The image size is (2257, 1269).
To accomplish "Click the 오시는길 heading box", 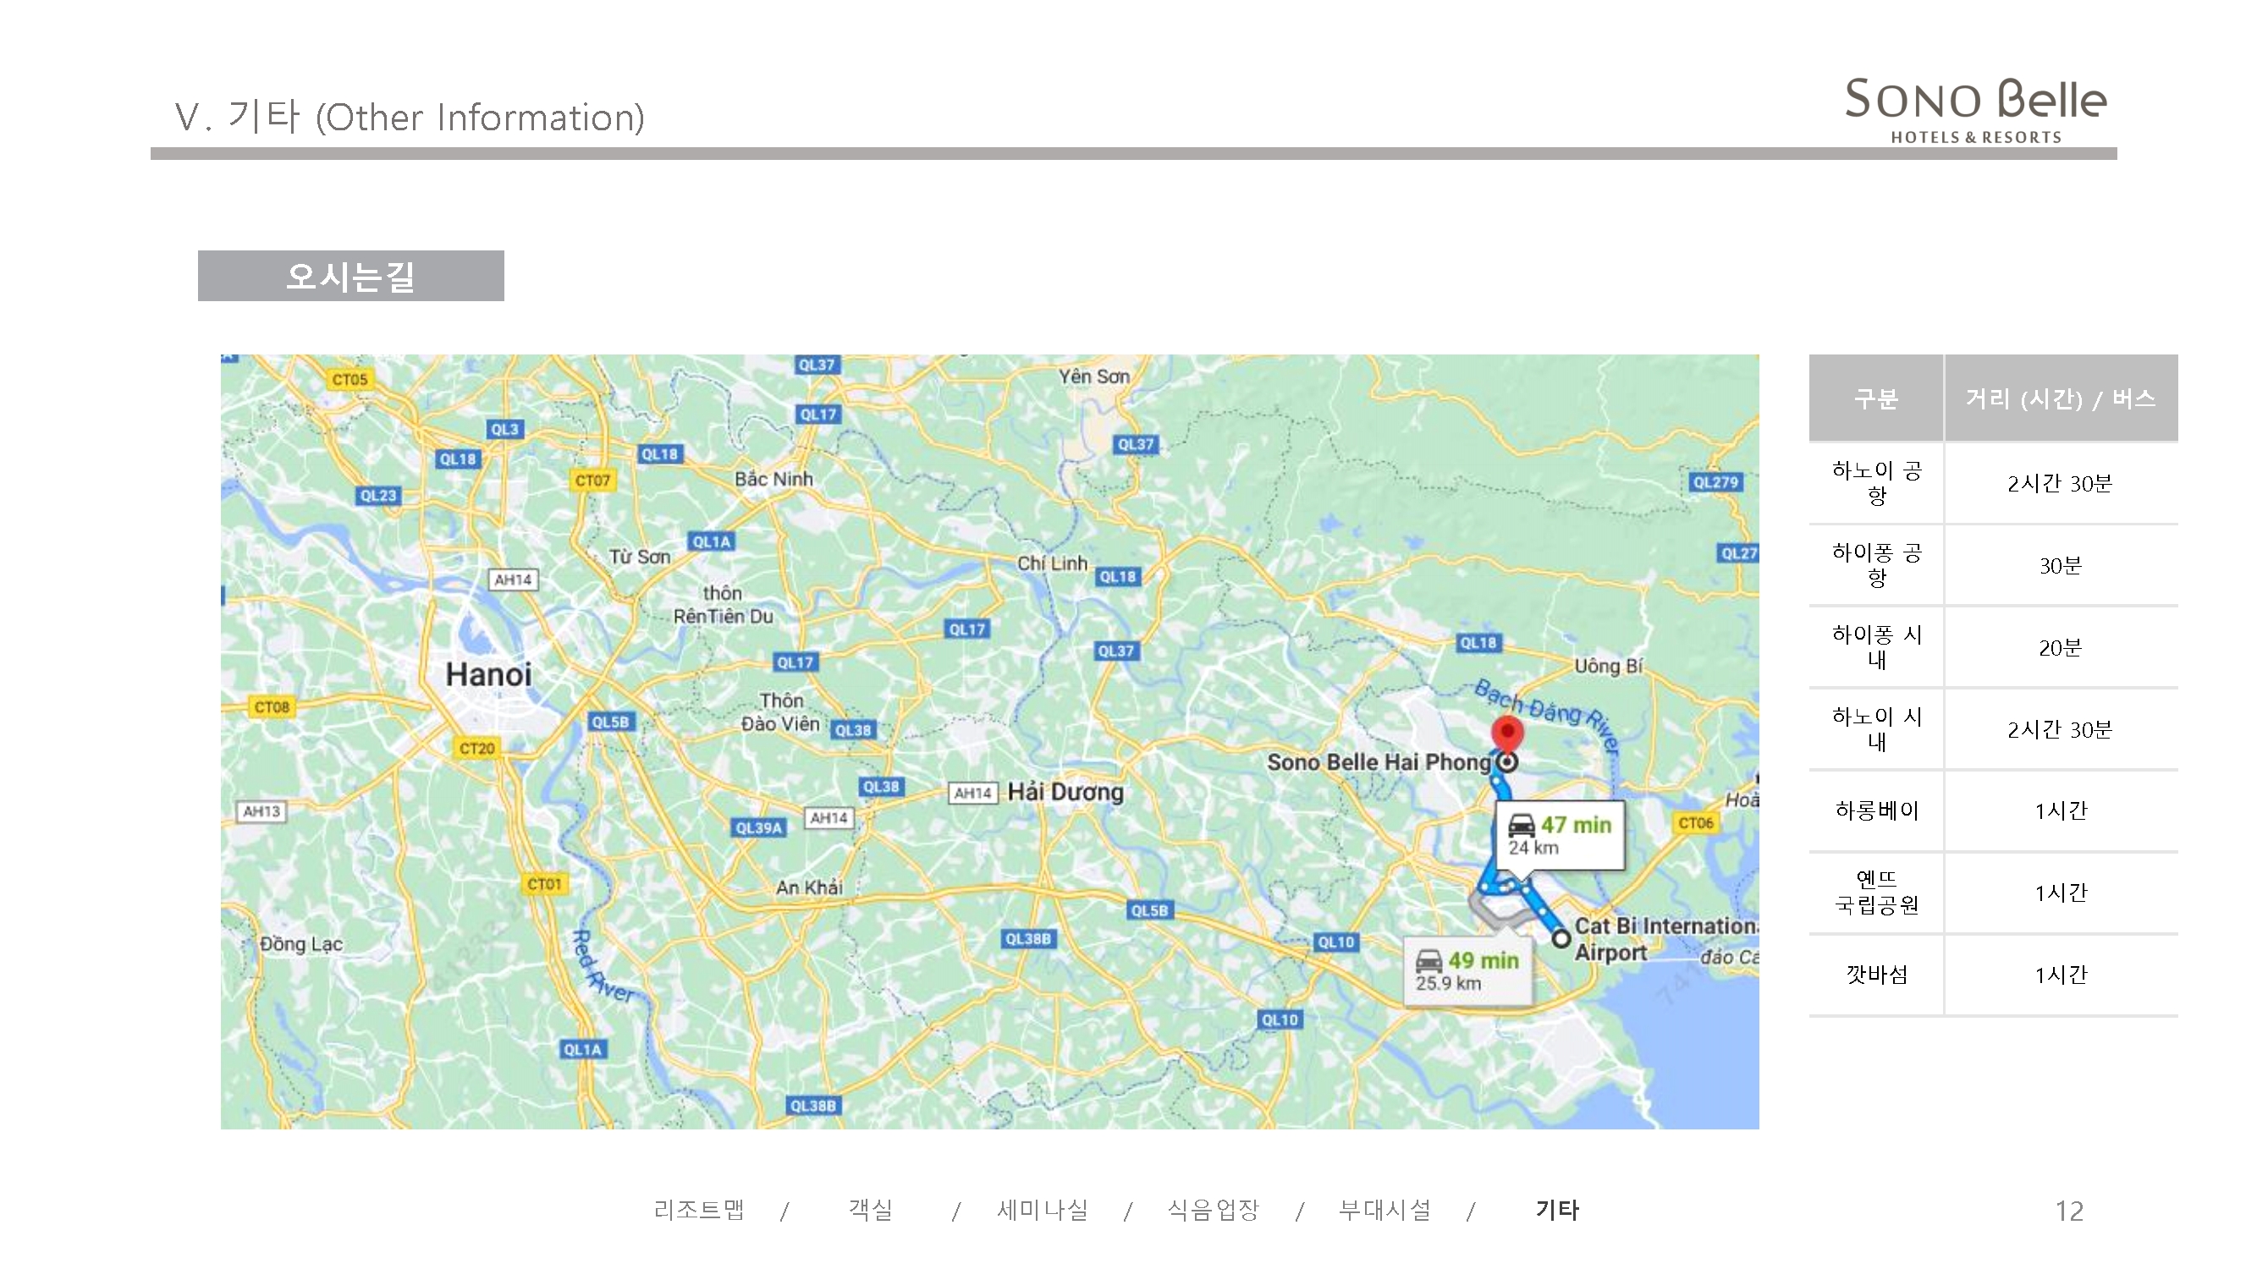I will coord(350,276).
